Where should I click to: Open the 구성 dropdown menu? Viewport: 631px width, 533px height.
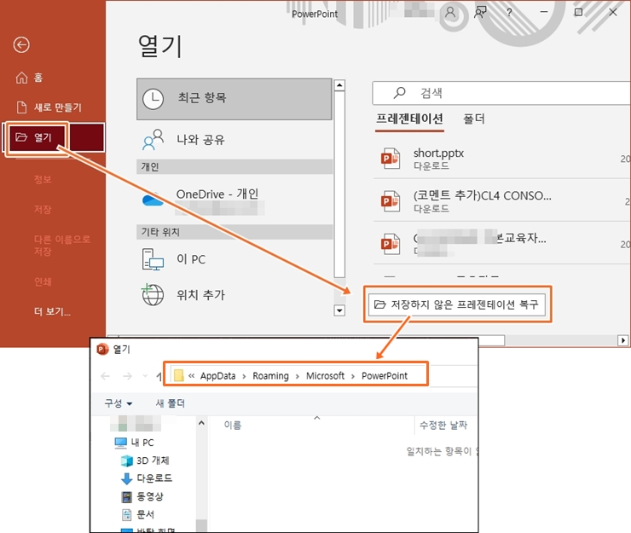tap(118, 403)
